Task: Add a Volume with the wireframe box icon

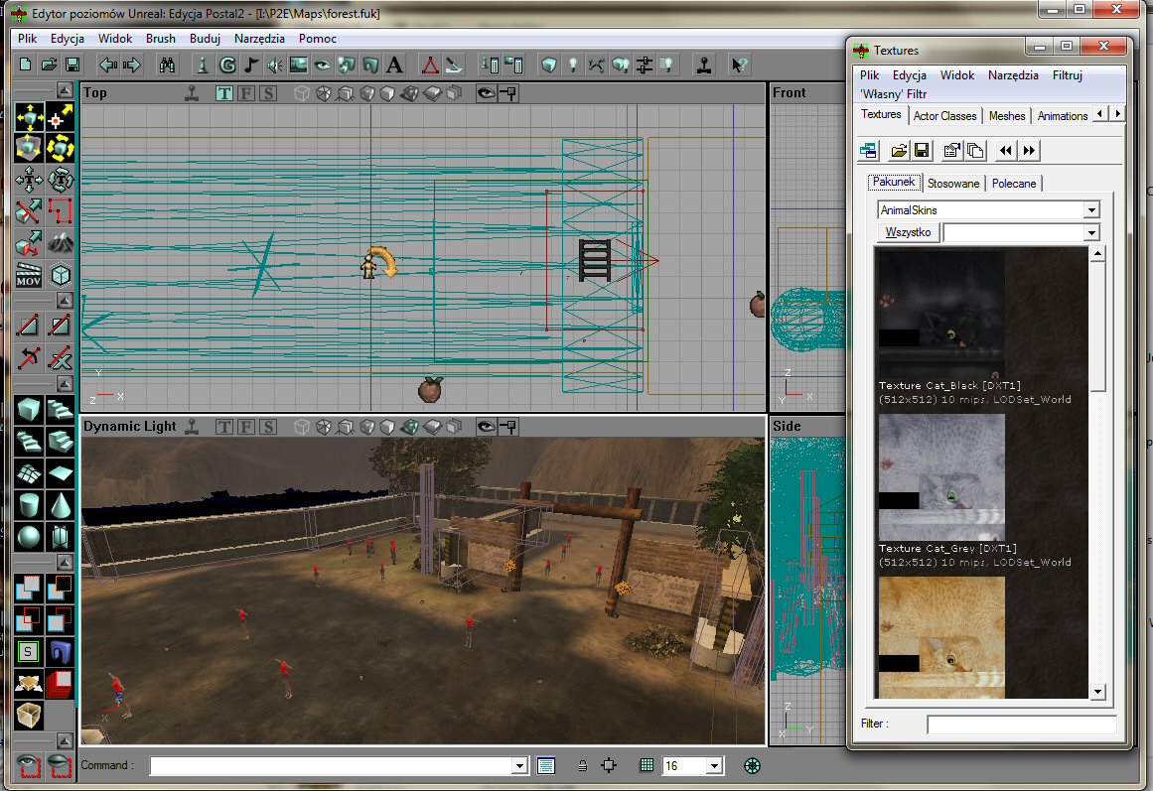Action: pyautogui.click(x=29, y=715)
